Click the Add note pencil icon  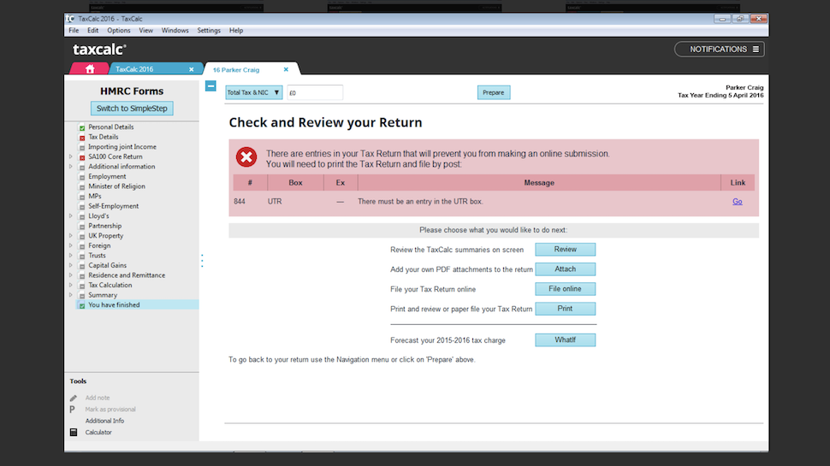coord(74,398)
